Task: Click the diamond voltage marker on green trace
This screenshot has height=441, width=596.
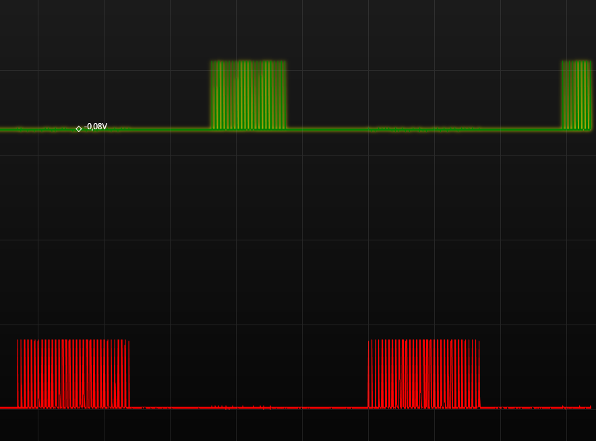Action: click(79, 129)
